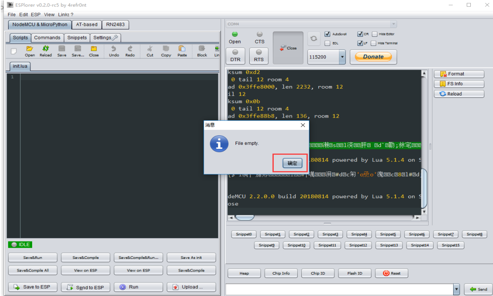Toggle the AutoScroll checkbox

pyautogui.click(x=327, y=34)
